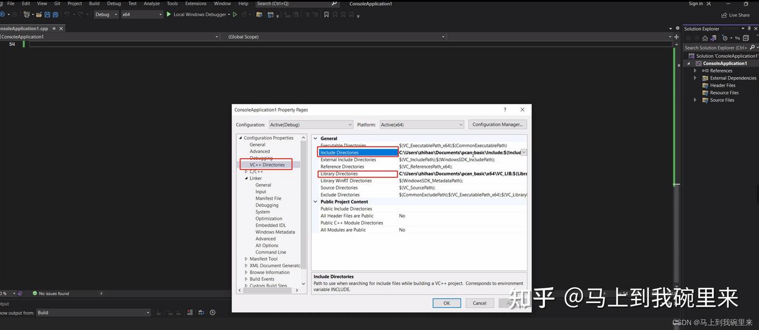Viewport: 759px width, 330px height.
Task: Click the Sync with Active Document icon
Action: [x=738, y=37]
